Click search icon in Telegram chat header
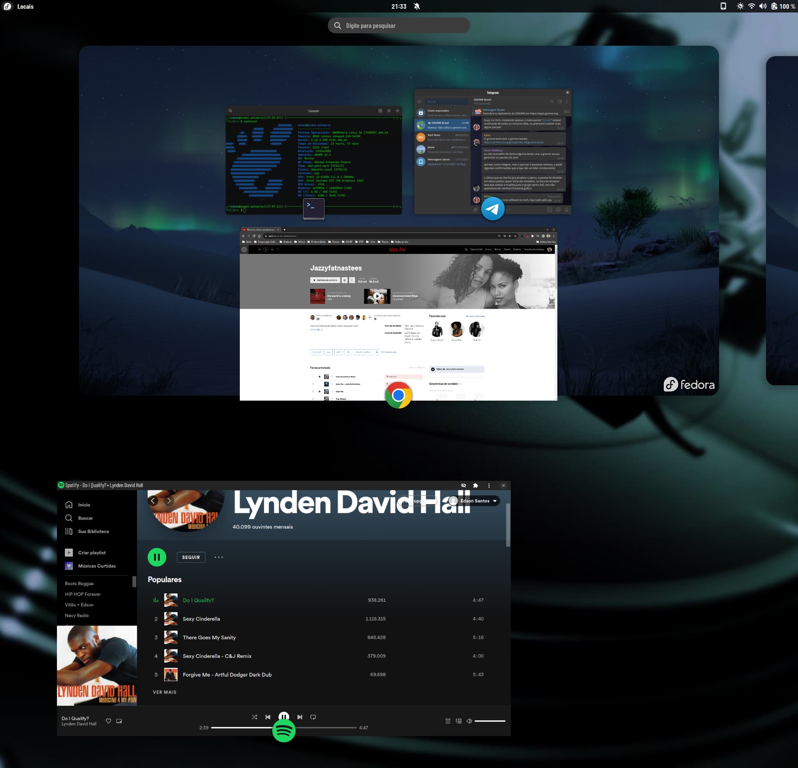The height and width of the screenshot is (768, 798). (x=552, y=101)
